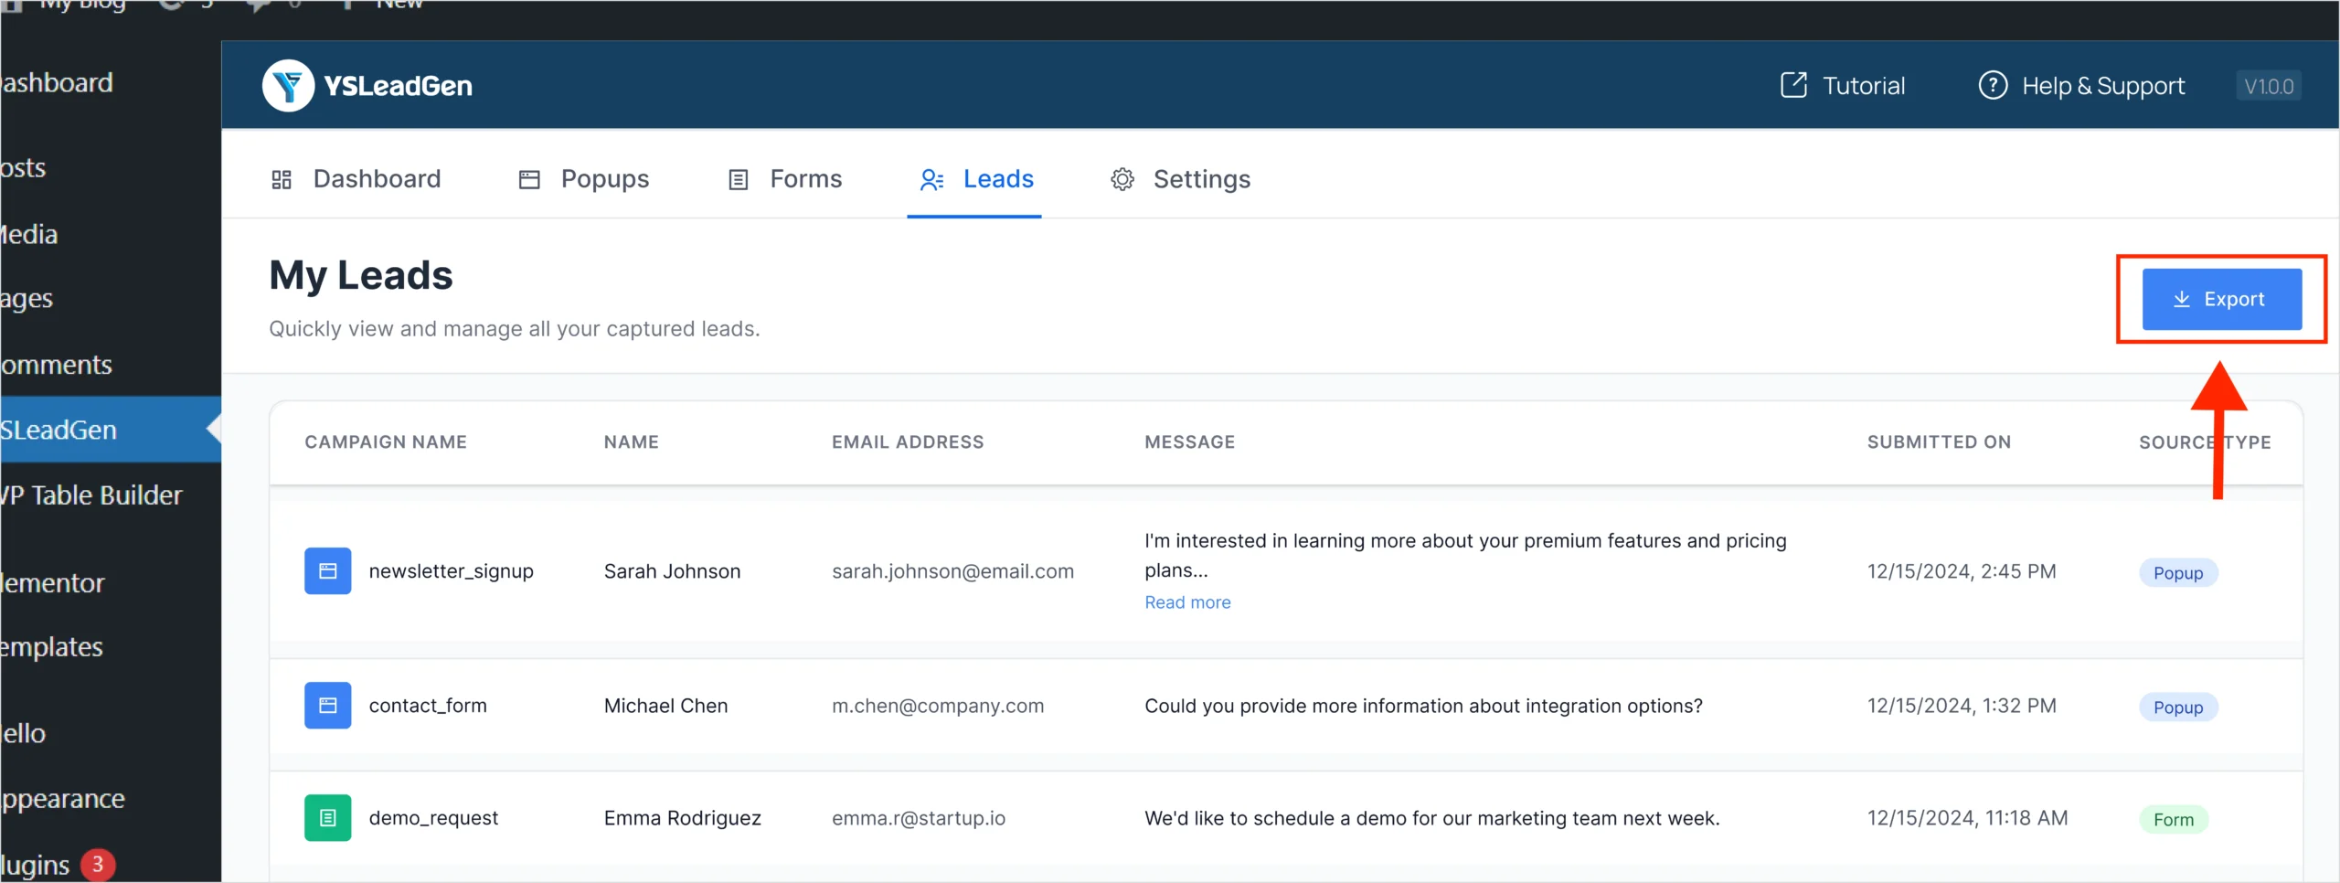Click the My Leads page heading

coord(361,275)
